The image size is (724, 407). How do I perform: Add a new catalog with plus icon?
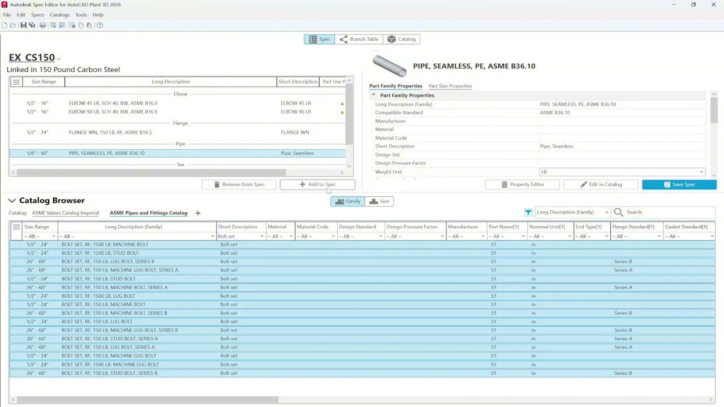197,213
